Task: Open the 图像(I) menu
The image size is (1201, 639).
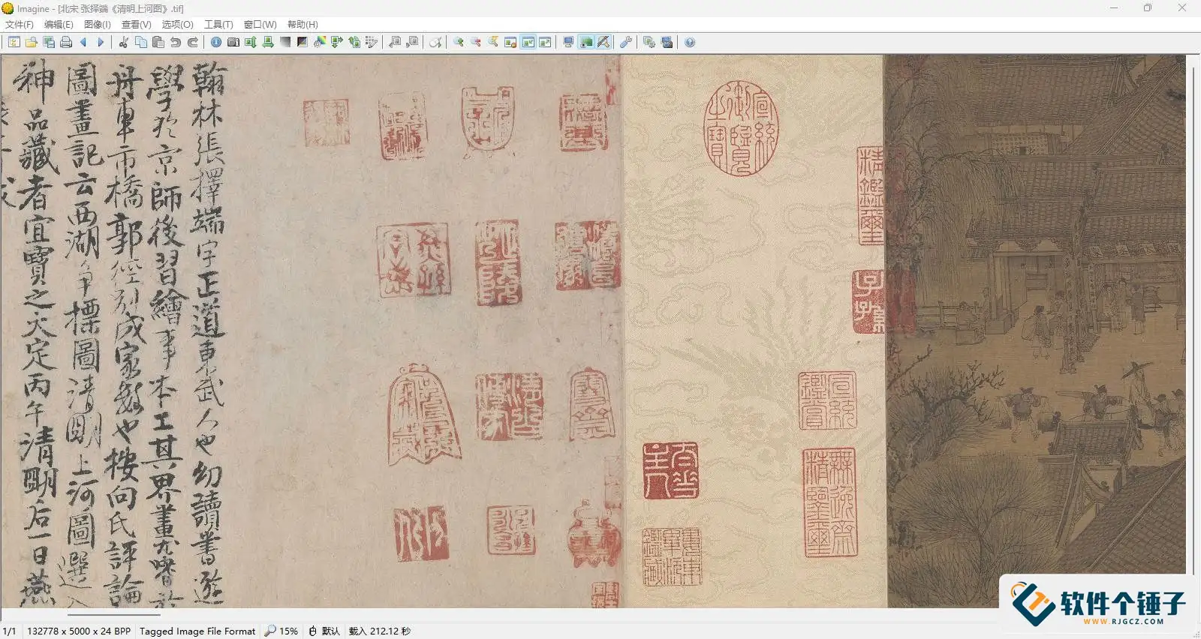Action: pos(97,24)
